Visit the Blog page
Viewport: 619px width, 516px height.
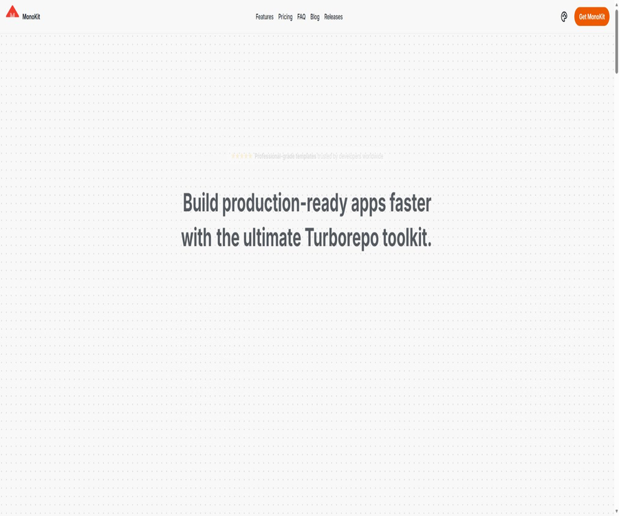coord(314,17)
